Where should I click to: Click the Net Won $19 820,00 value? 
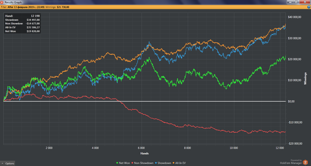click(33, 32)
